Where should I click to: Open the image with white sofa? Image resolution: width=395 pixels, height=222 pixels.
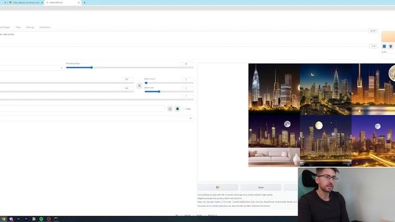pyautogui.click(x=274, y=141)
